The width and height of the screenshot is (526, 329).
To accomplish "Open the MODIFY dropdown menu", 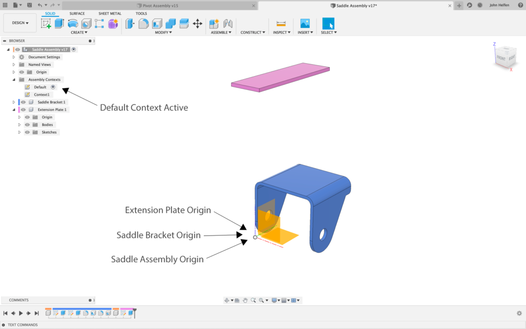I will pos(163,32).
